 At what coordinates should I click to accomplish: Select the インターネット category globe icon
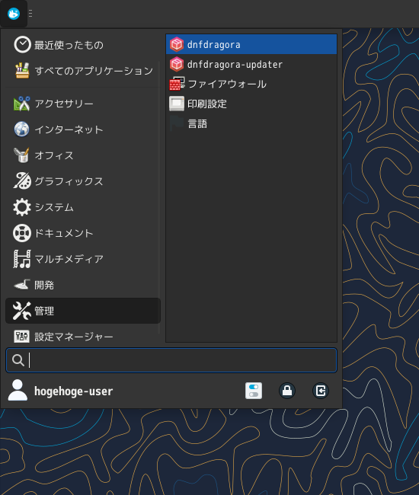coord(22,129)
